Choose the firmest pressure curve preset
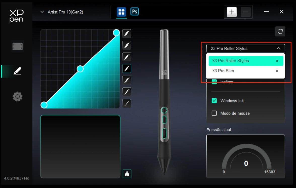This screenshot has height=188, width=296. (x=127, y=103)
